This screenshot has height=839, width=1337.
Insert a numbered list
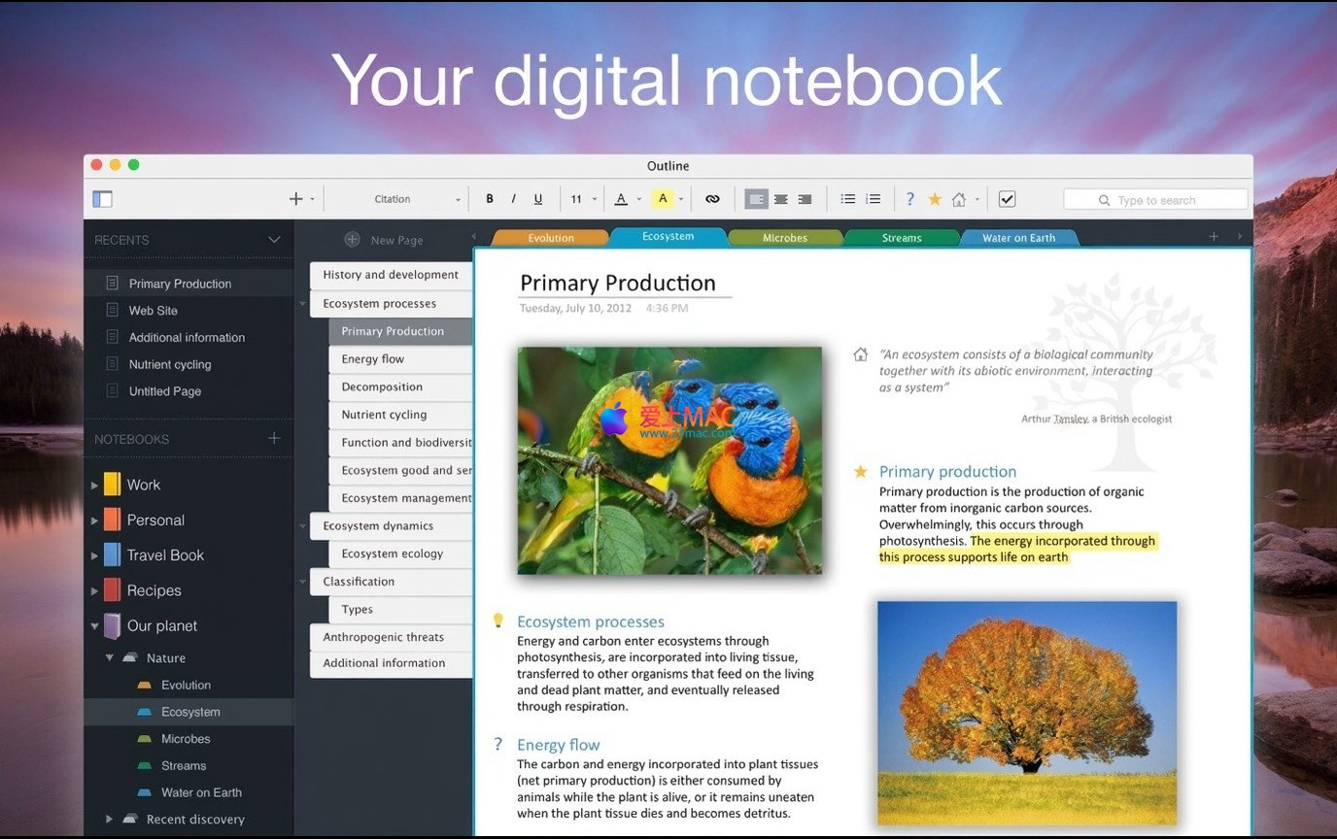point(874,199)
